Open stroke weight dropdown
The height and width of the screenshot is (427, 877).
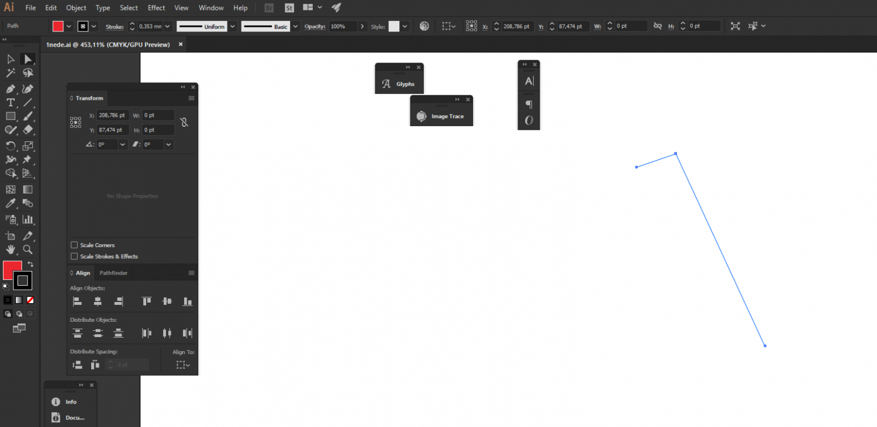pos(168,26)
